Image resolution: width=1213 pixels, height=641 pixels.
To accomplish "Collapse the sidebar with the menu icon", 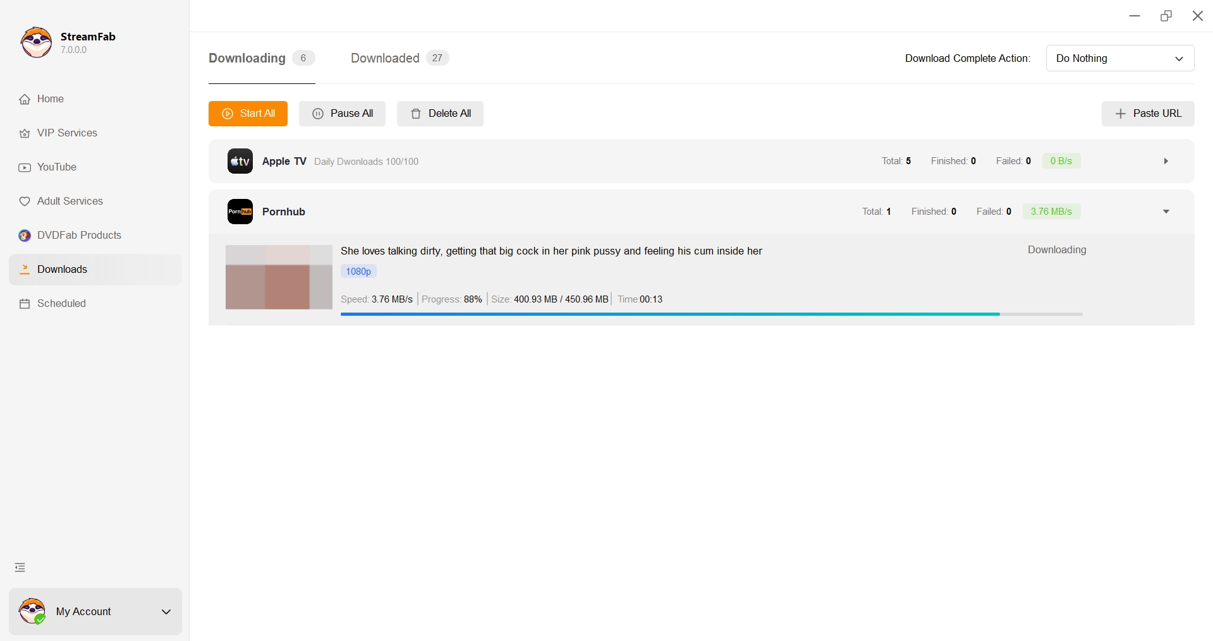I will click(x=20, y=568).
